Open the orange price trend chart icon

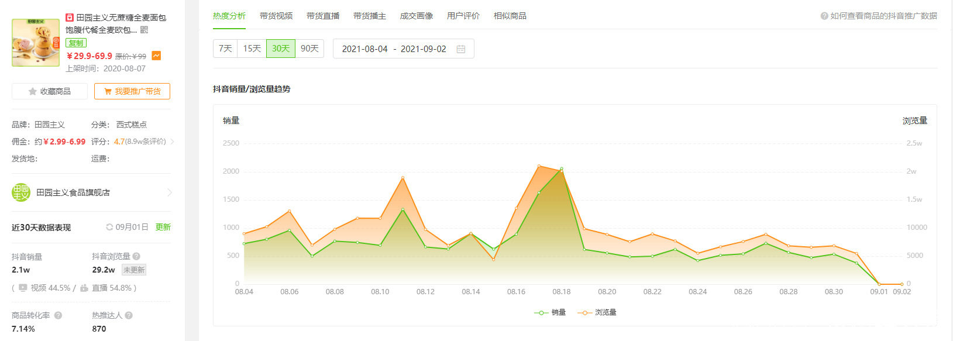156,56
